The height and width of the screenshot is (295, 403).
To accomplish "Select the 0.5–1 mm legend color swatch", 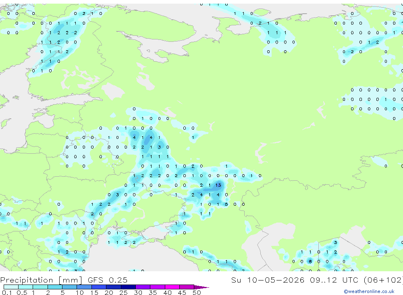I will click(x=25, y=287).
